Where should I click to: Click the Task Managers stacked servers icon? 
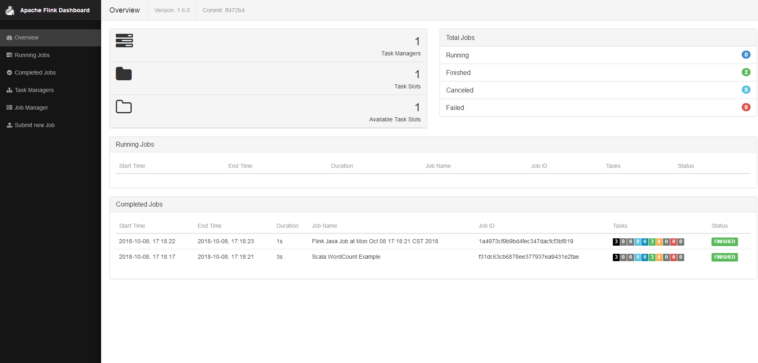pyautogui.click(x=124, y=41)
